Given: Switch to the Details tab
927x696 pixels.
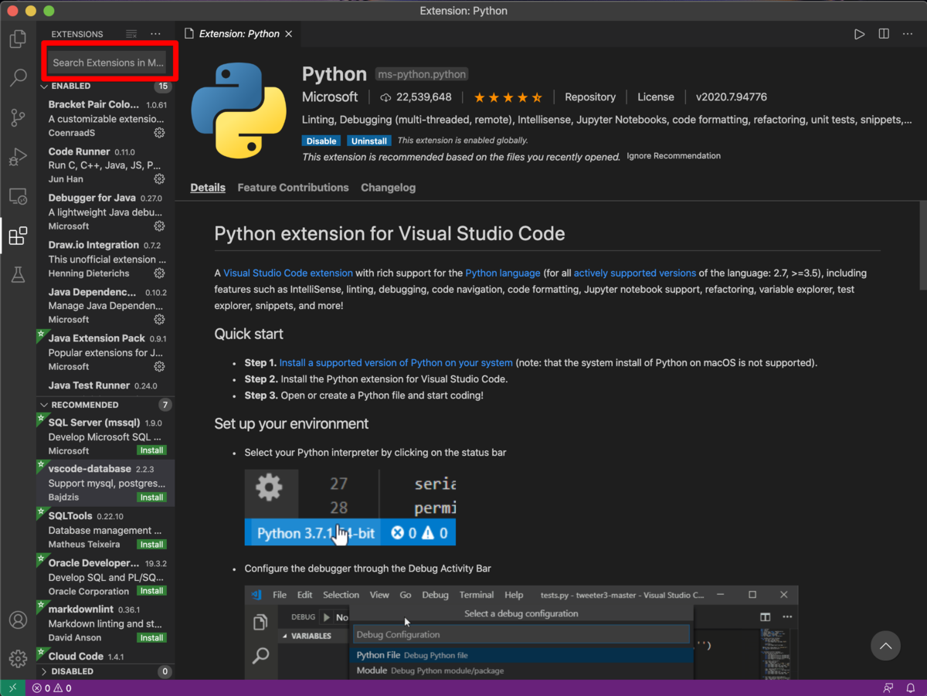Looking at the screenshot, I should click(x=208, y=188).
